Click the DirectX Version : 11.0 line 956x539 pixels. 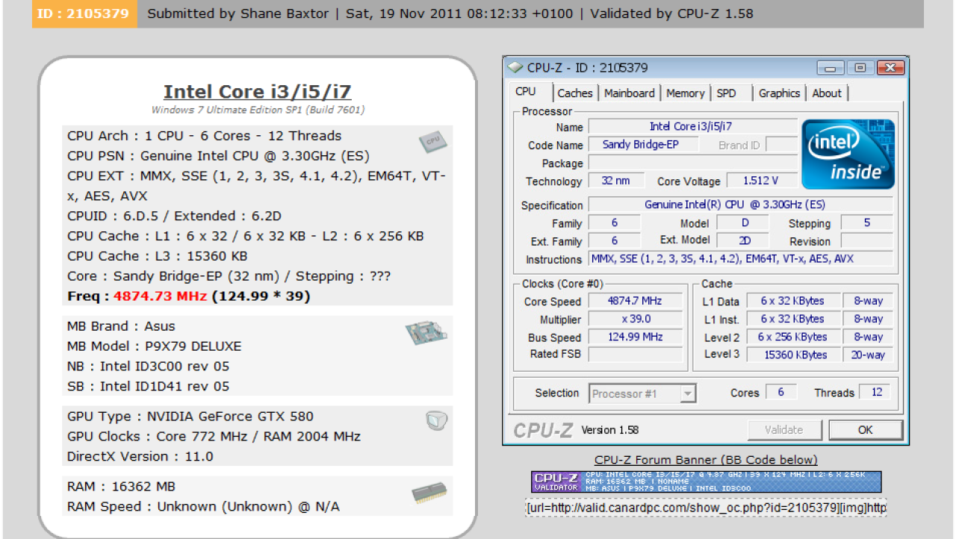(x=140, y=456)
